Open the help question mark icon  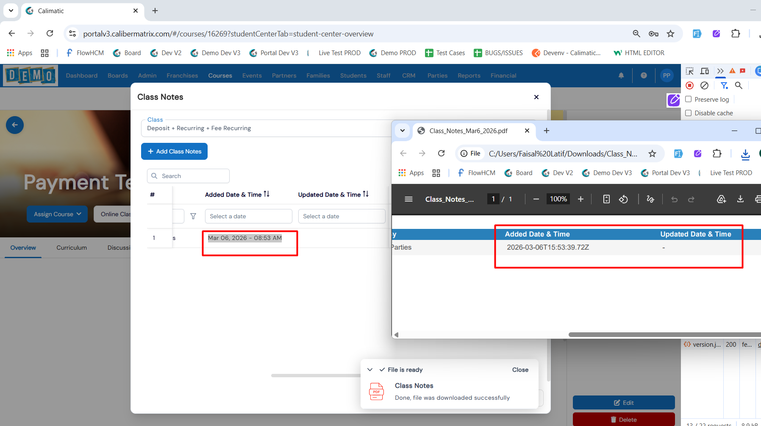(644, 75)
